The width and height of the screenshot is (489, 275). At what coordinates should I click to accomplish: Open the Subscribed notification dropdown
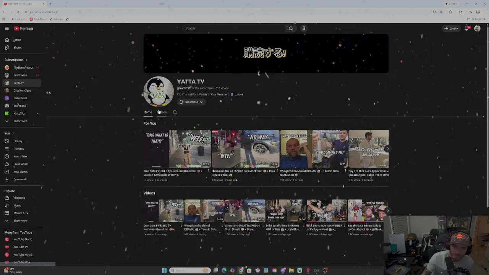click(191, 102)
